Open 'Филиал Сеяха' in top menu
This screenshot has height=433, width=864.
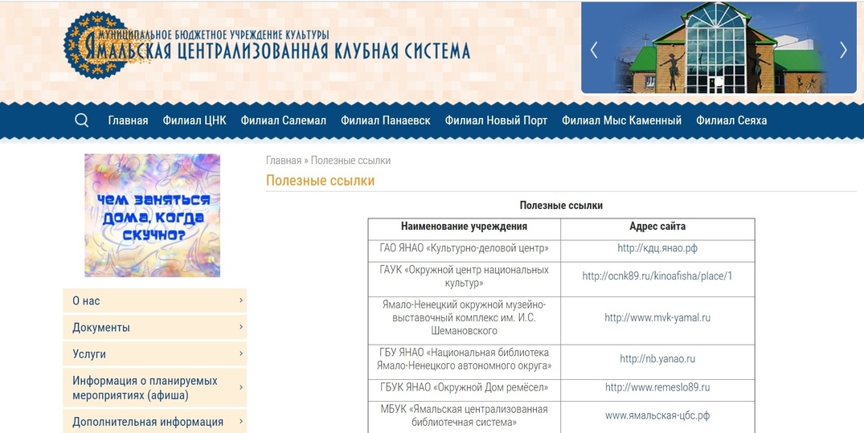731,121
